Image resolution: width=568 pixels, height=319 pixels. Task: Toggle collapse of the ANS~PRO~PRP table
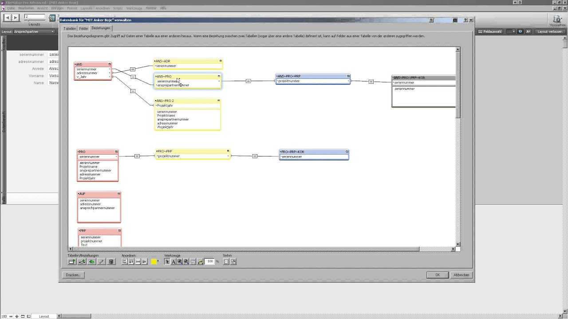348,76
